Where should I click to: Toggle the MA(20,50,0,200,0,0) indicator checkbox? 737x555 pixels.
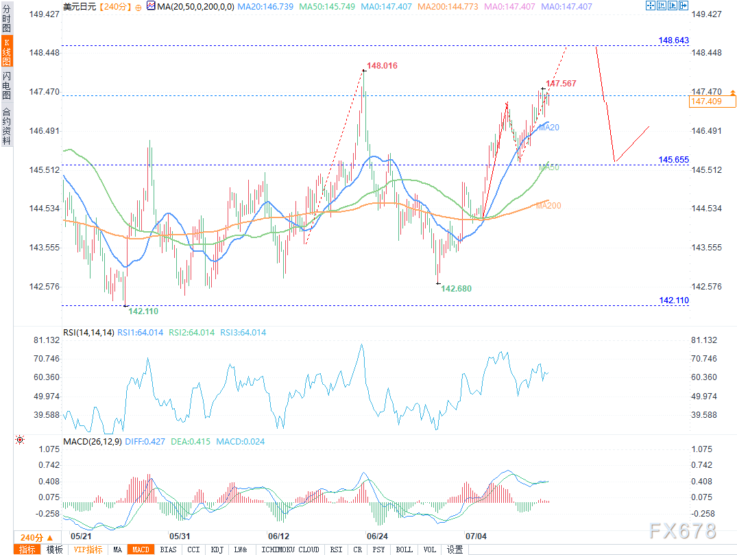click(149, 7)
